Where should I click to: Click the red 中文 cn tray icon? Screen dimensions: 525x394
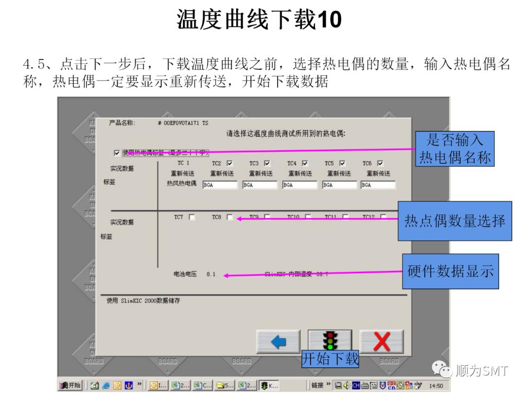(391, 386)
